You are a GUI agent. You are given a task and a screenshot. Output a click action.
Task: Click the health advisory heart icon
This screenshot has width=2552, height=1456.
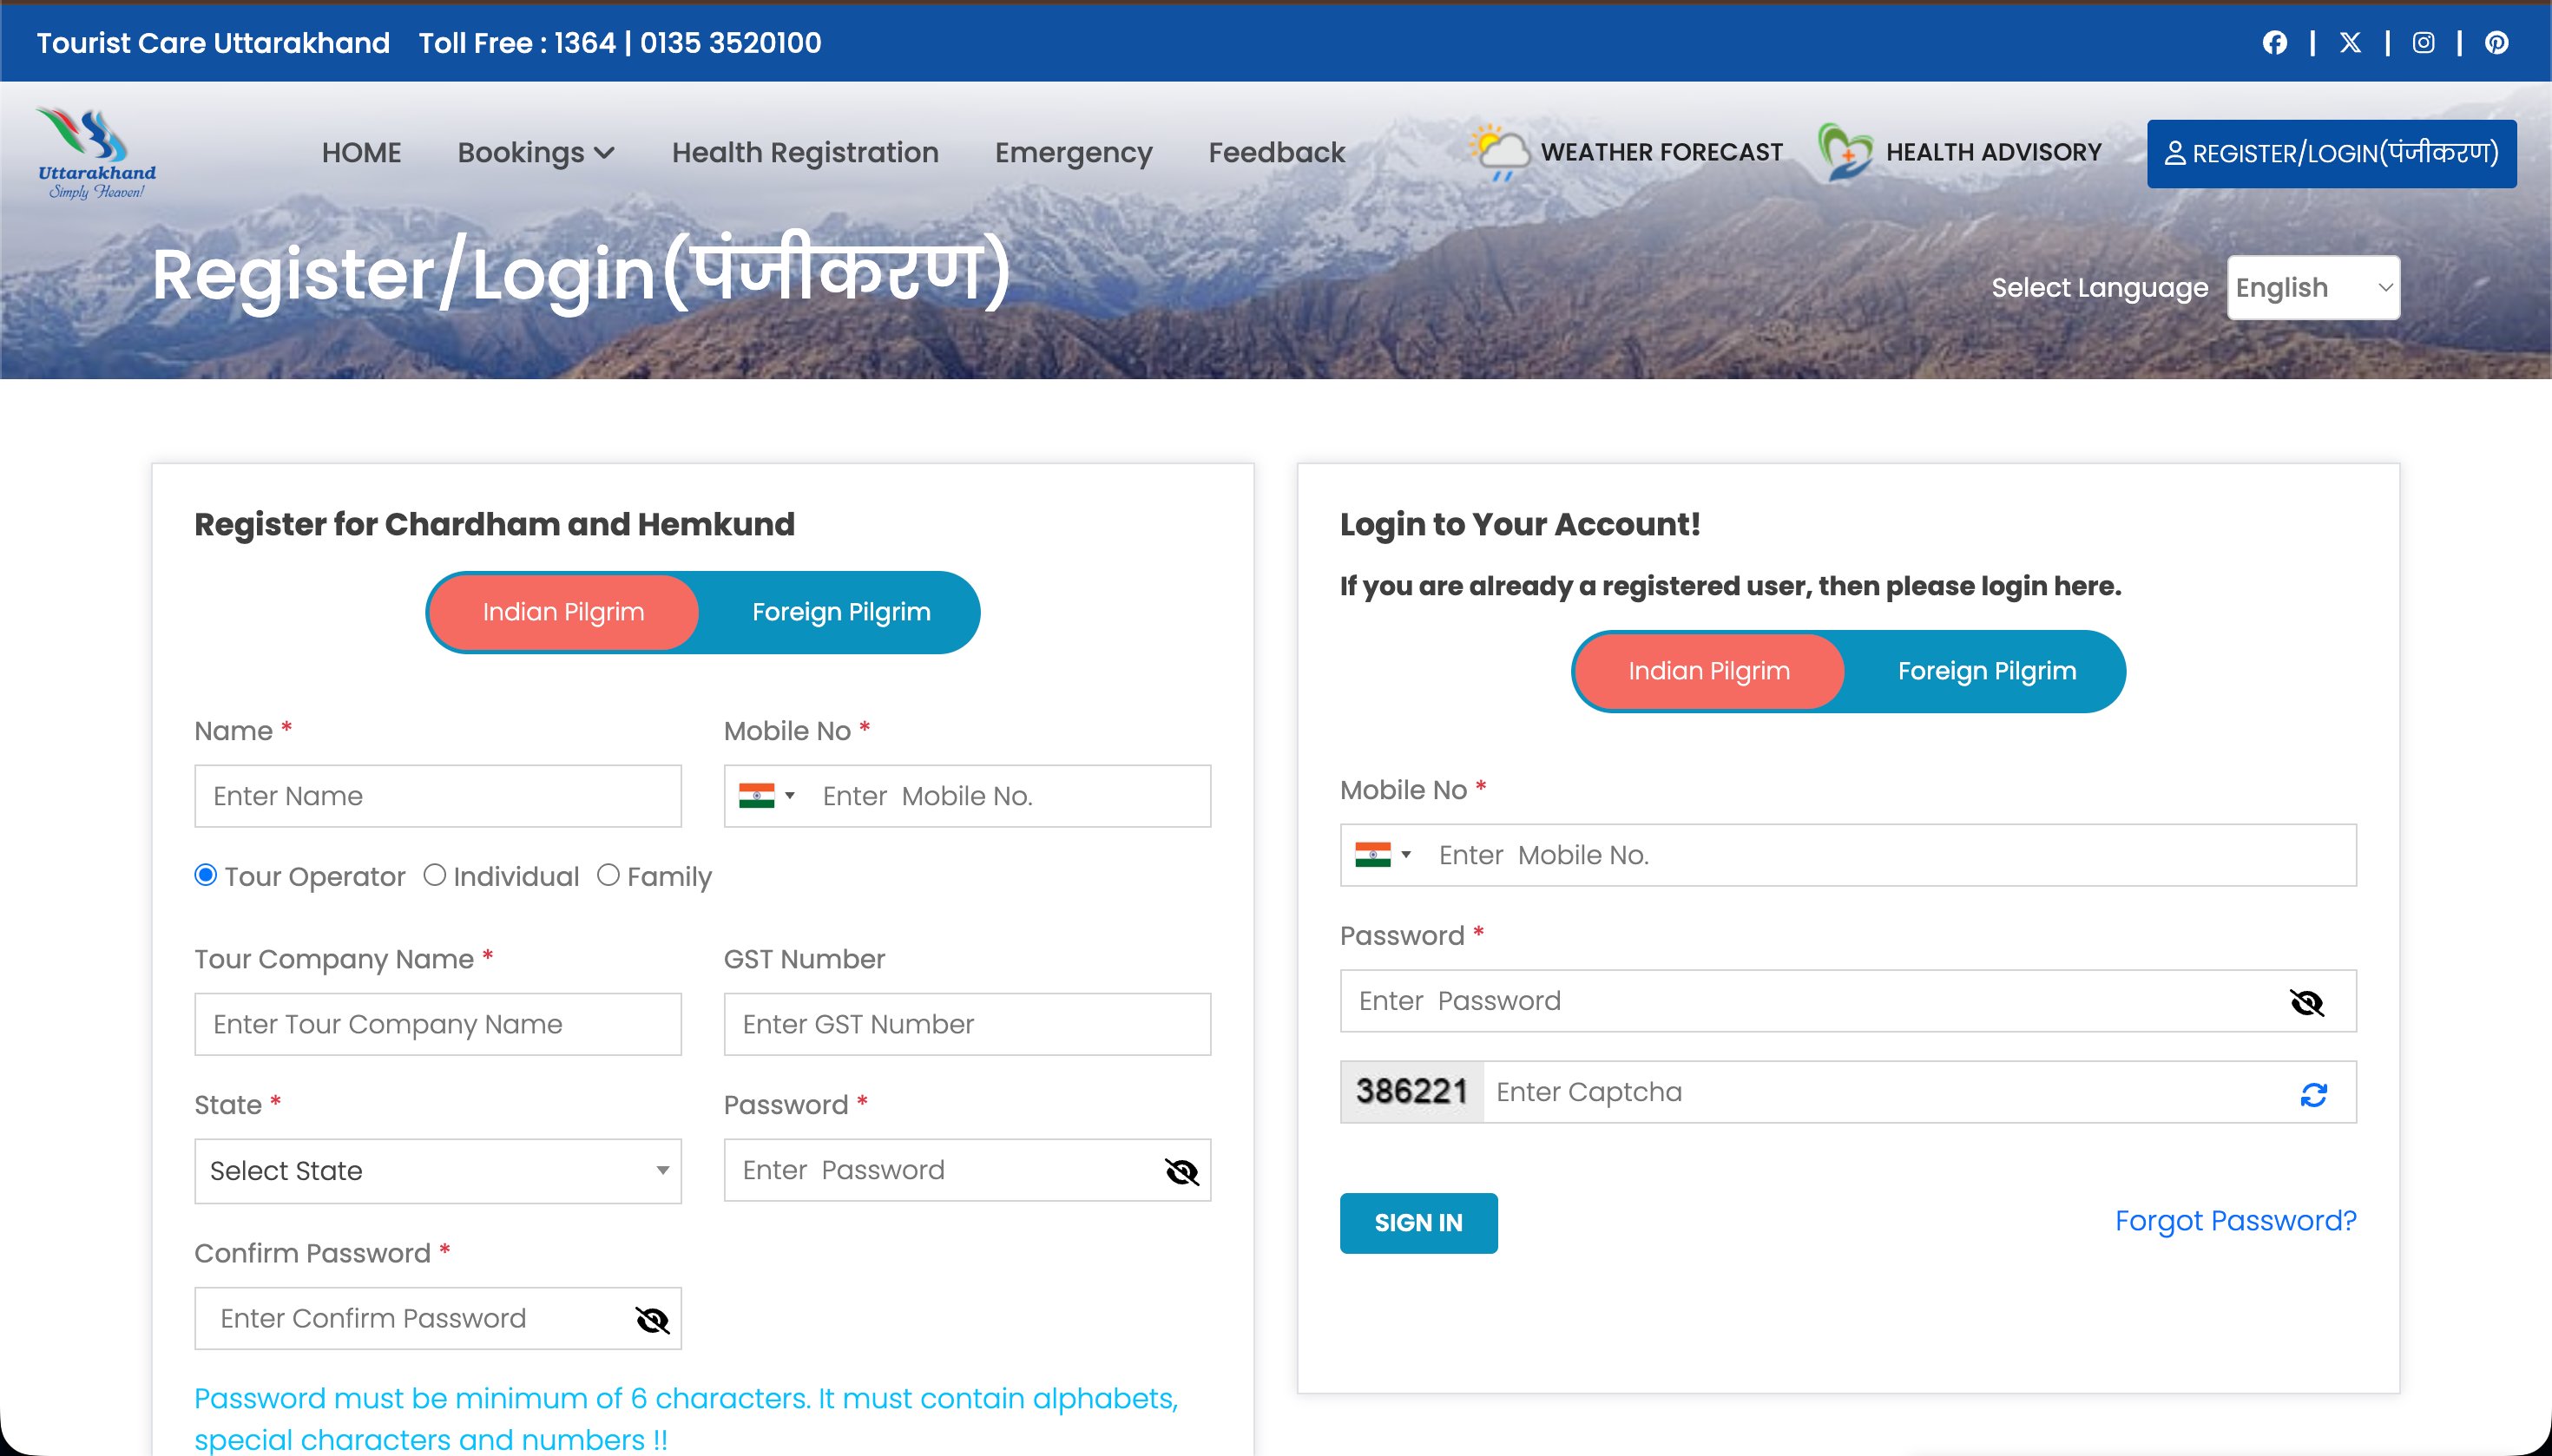click(1845, 152)
